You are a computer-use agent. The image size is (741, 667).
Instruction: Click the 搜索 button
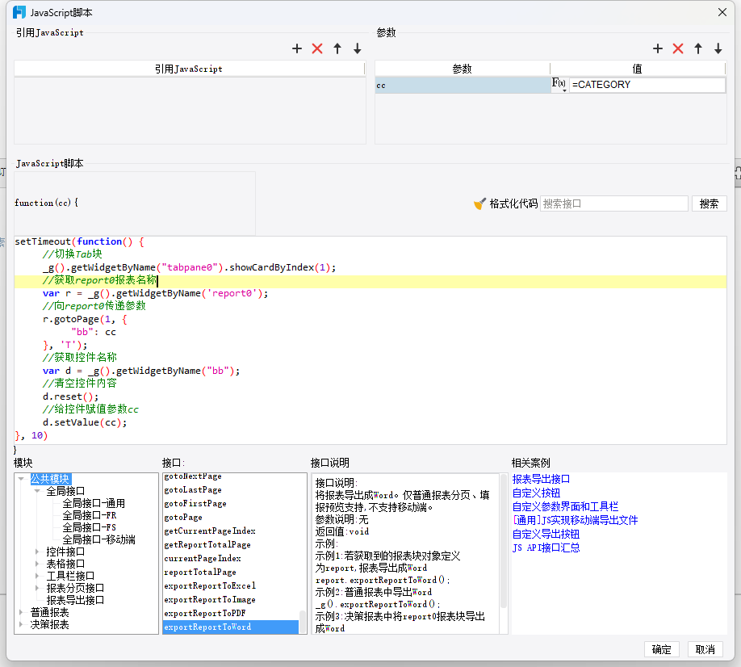pos(709,203)
